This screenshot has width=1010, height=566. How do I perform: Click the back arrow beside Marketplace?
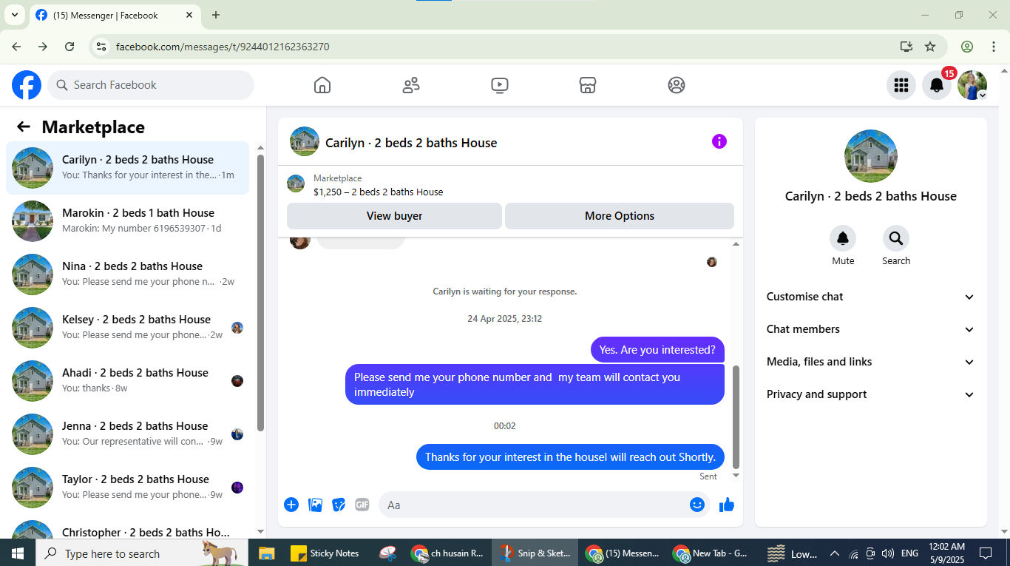click(x=24, y=127)
